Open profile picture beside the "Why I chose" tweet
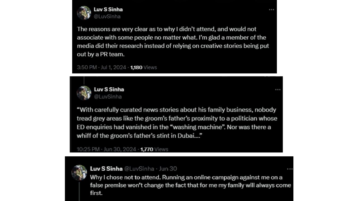The height and width of the screenshot is (201, 358). point(79,173)
